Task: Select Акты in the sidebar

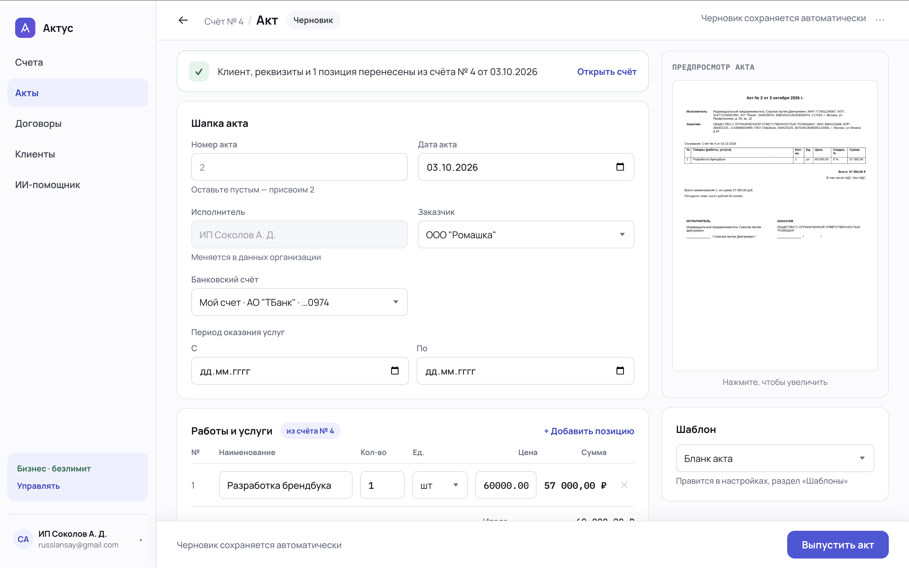Action: (x=78, y=92)
